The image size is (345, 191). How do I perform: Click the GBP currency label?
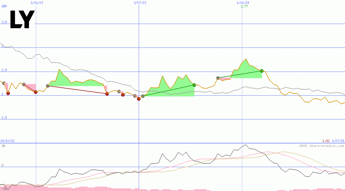(x=4, y=6)
